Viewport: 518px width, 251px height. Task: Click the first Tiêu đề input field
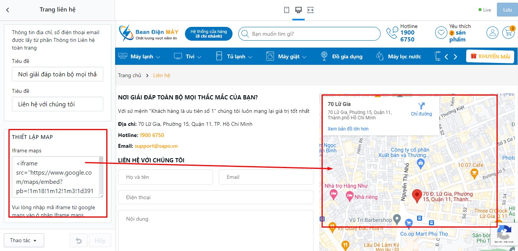coord(58,74)
